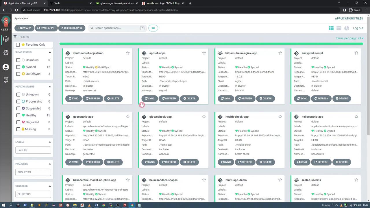Viewport: 370px width, 208px height.
Task: Click the Argo CD octopus logo
Action: 6,21
